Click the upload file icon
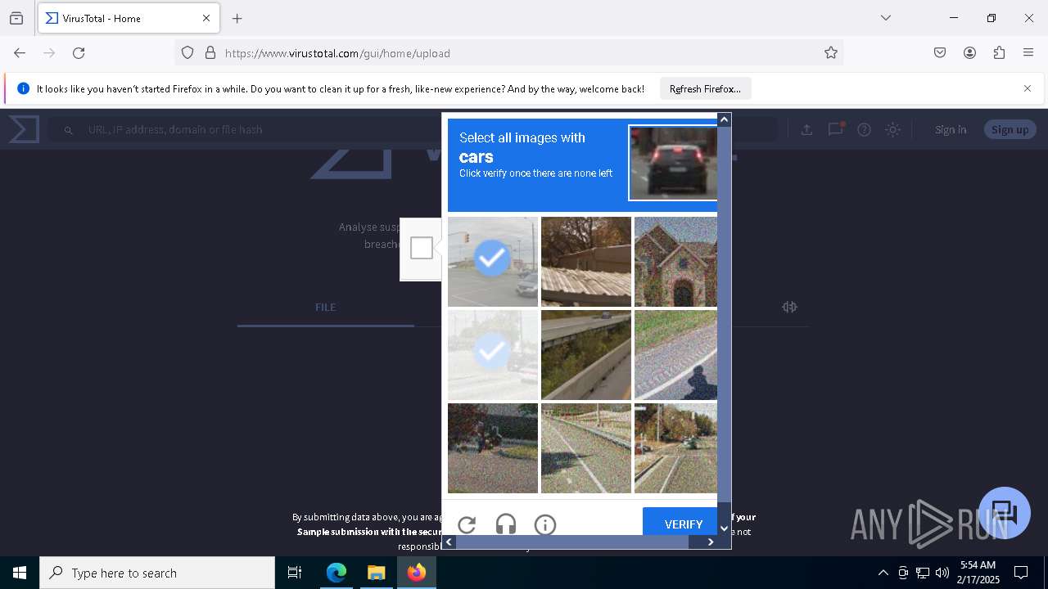Viewport: 1048px width, 589px height. (x=806, y=129)
